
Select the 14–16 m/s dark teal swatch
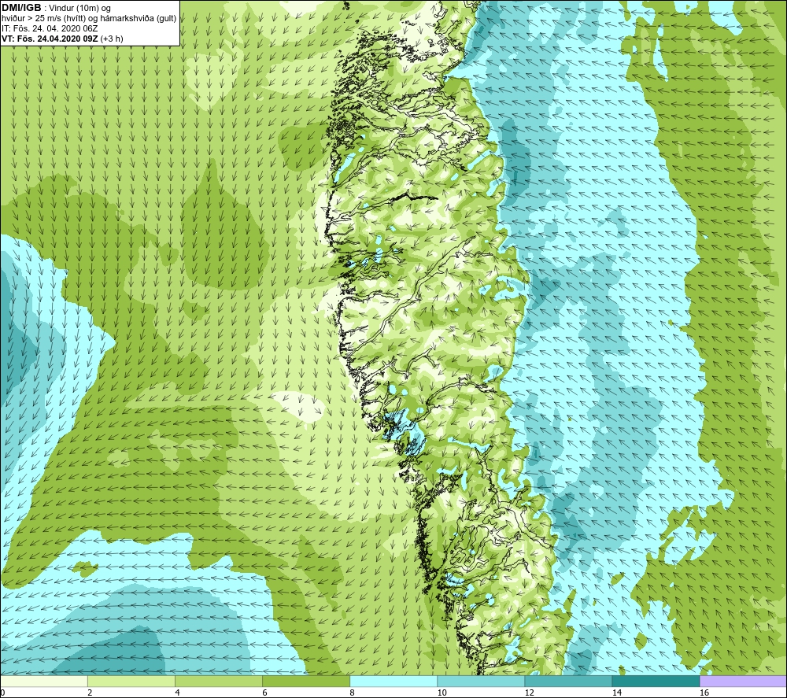(655, 681)
